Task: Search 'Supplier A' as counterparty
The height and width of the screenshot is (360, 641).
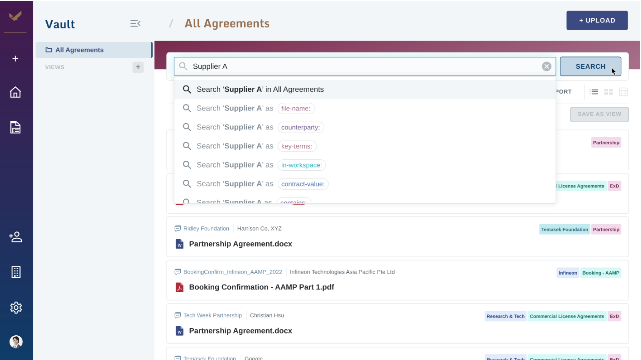Action: (365, 127)
